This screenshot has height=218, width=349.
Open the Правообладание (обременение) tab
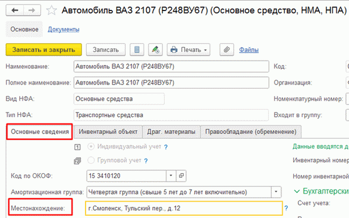251,132
